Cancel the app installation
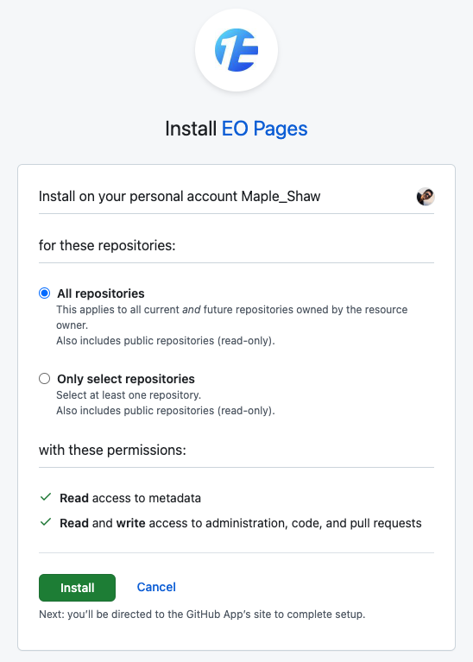 pos(156,587)
